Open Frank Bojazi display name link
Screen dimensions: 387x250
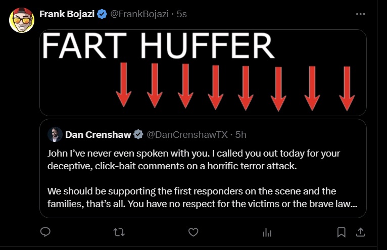[67, 14]
